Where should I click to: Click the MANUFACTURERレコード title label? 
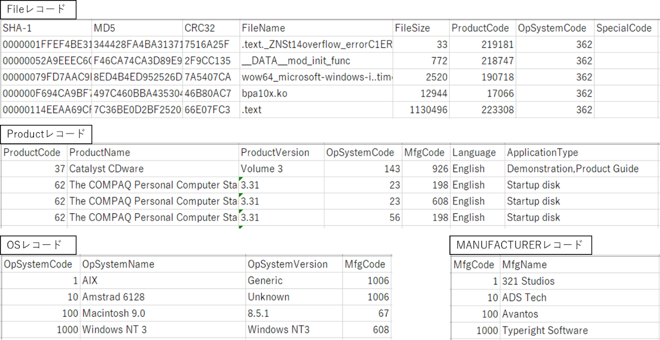click(x=520, y=245)
